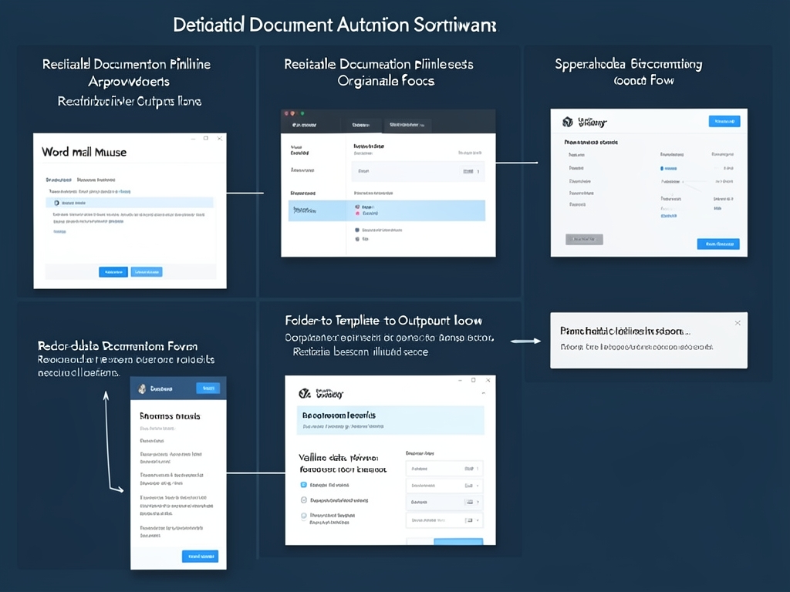Click the upper icon in the highlighted blue row
Viewport: 790px width, 592px height.
tap(357, 207)
